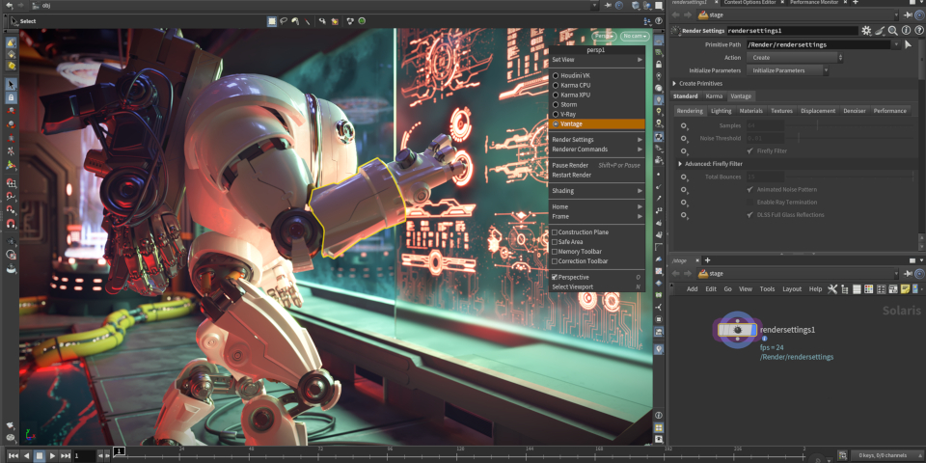Enable the Safe Area checkbox
Image resolution: width=926 pixels, height=463 pixels.
click(x=556, y=242)
